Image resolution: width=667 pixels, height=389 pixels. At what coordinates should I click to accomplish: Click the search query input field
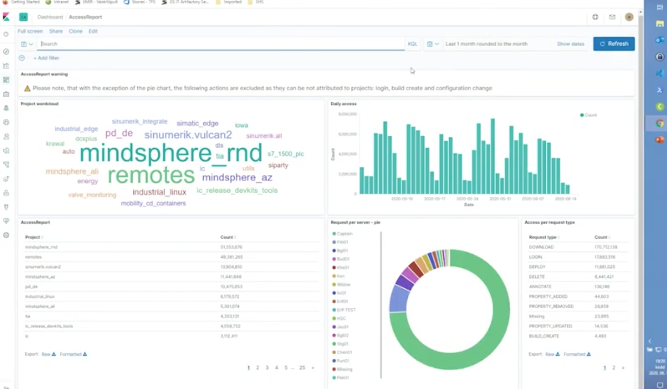pos(221,44)
